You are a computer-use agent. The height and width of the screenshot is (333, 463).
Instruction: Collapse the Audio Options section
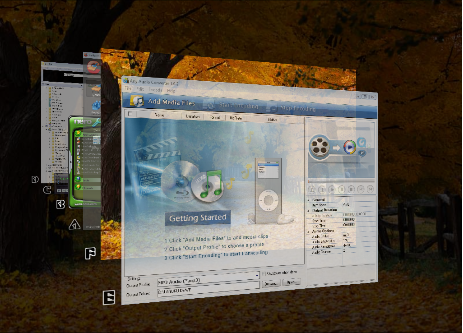(x=308, y=231)
